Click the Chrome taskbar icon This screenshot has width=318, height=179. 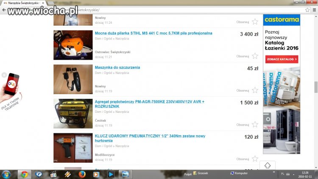pos(24,174)
